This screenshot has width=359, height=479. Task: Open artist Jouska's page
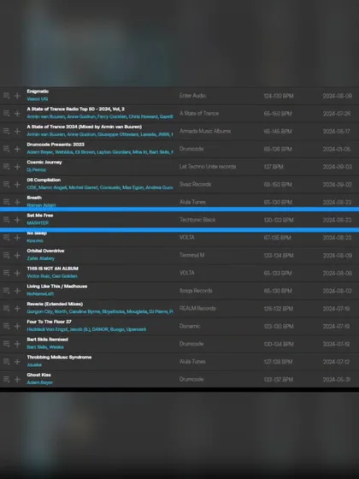[x=34, y=364]
